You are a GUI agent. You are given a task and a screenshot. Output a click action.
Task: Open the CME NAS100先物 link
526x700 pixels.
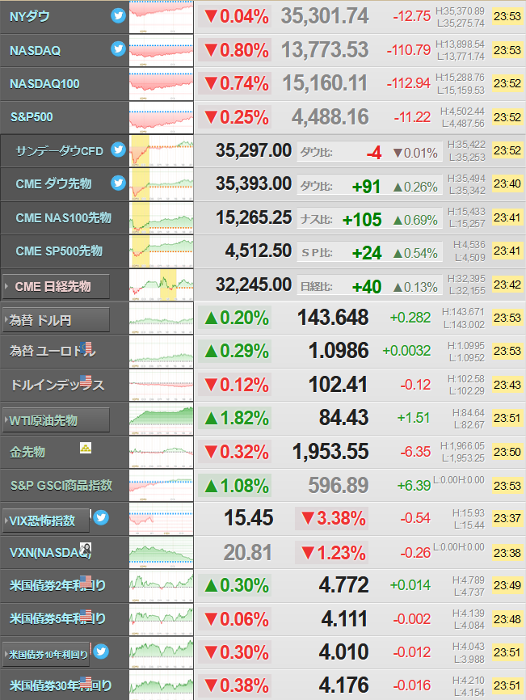[x=63, y=218]
